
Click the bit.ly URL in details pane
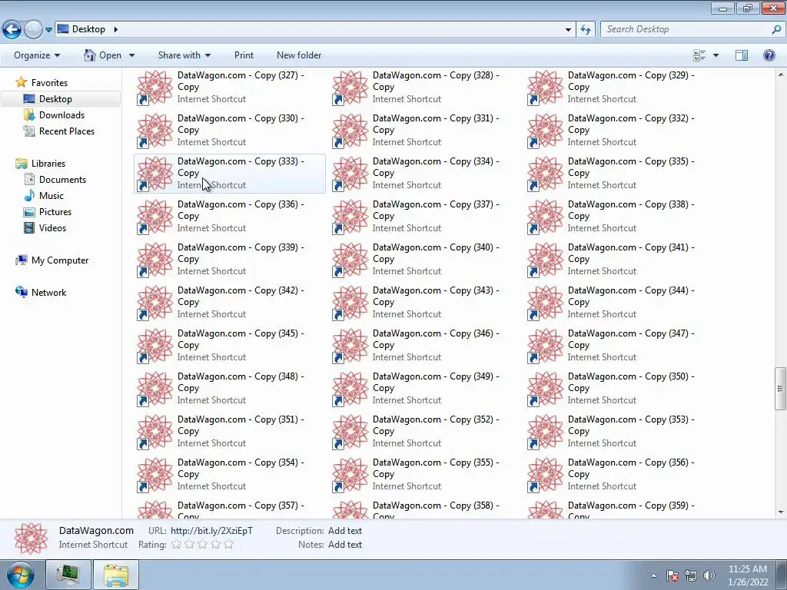coord(212,531)
